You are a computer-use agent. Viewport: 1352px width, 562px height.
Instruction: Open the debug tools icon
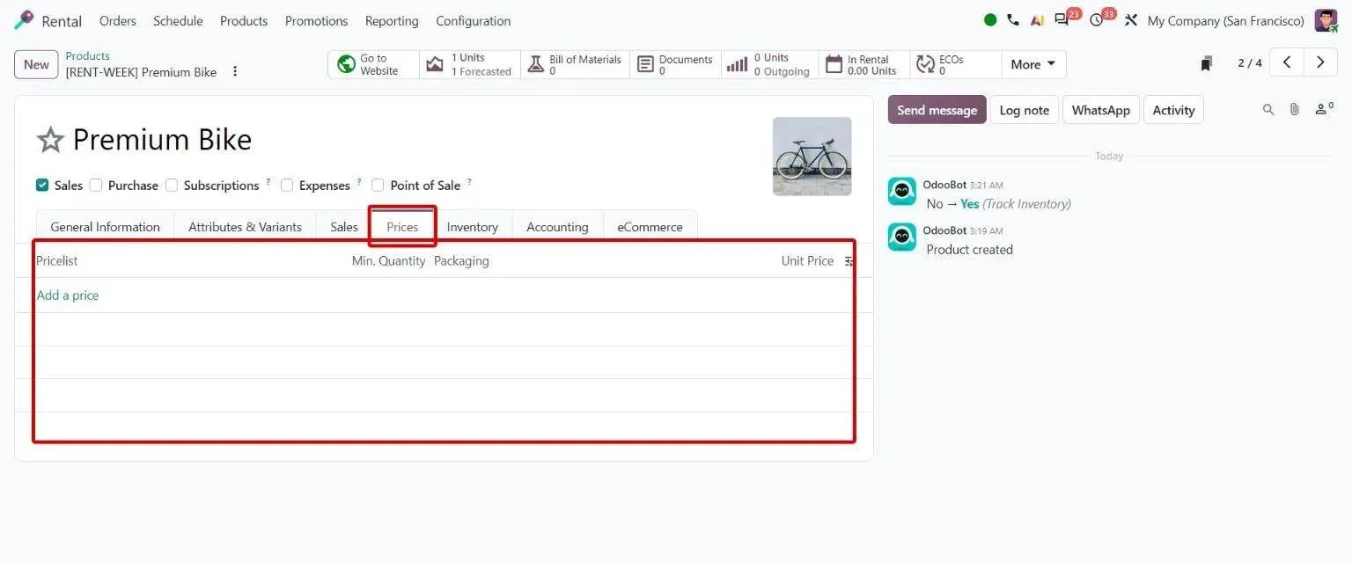point(1131,20)
